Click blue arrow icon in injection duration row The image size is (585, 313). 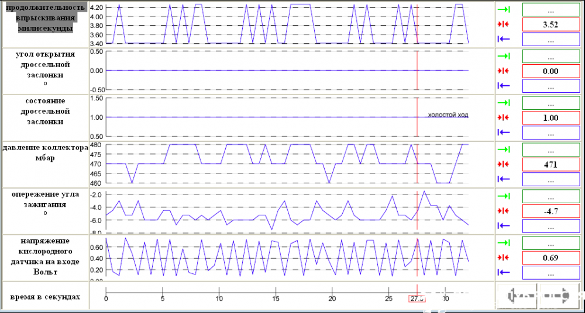click(504, 39)
